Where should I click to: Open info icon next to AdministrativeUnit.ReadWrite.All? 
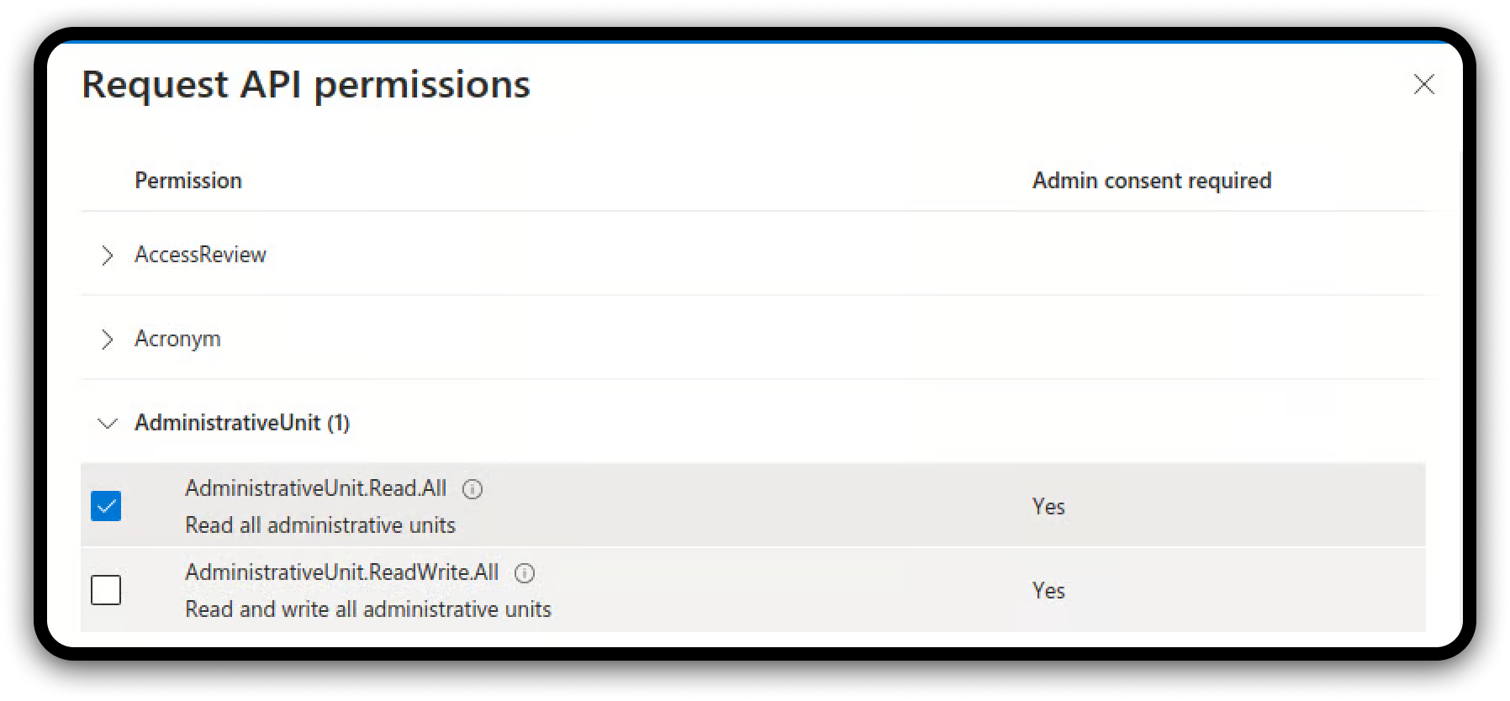(x=525, y=573)
